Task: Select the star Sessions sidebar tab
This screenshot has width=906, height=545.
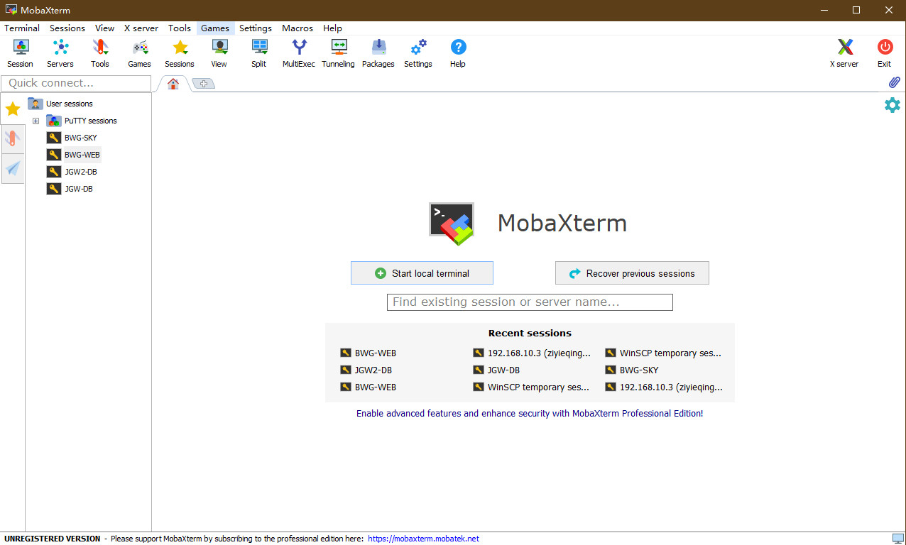Action: point(13,109)
